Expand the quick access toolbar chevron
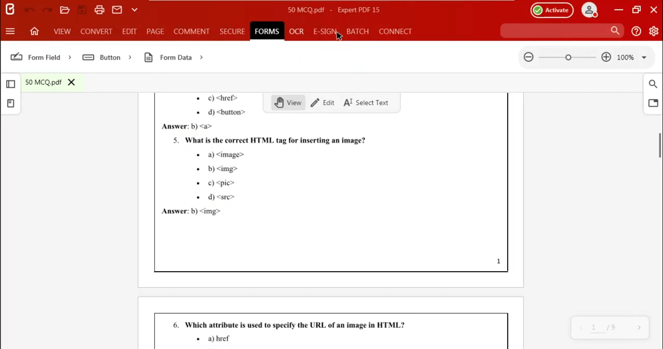The width and height of the screenshot is (663, 349). pos(135,10)
